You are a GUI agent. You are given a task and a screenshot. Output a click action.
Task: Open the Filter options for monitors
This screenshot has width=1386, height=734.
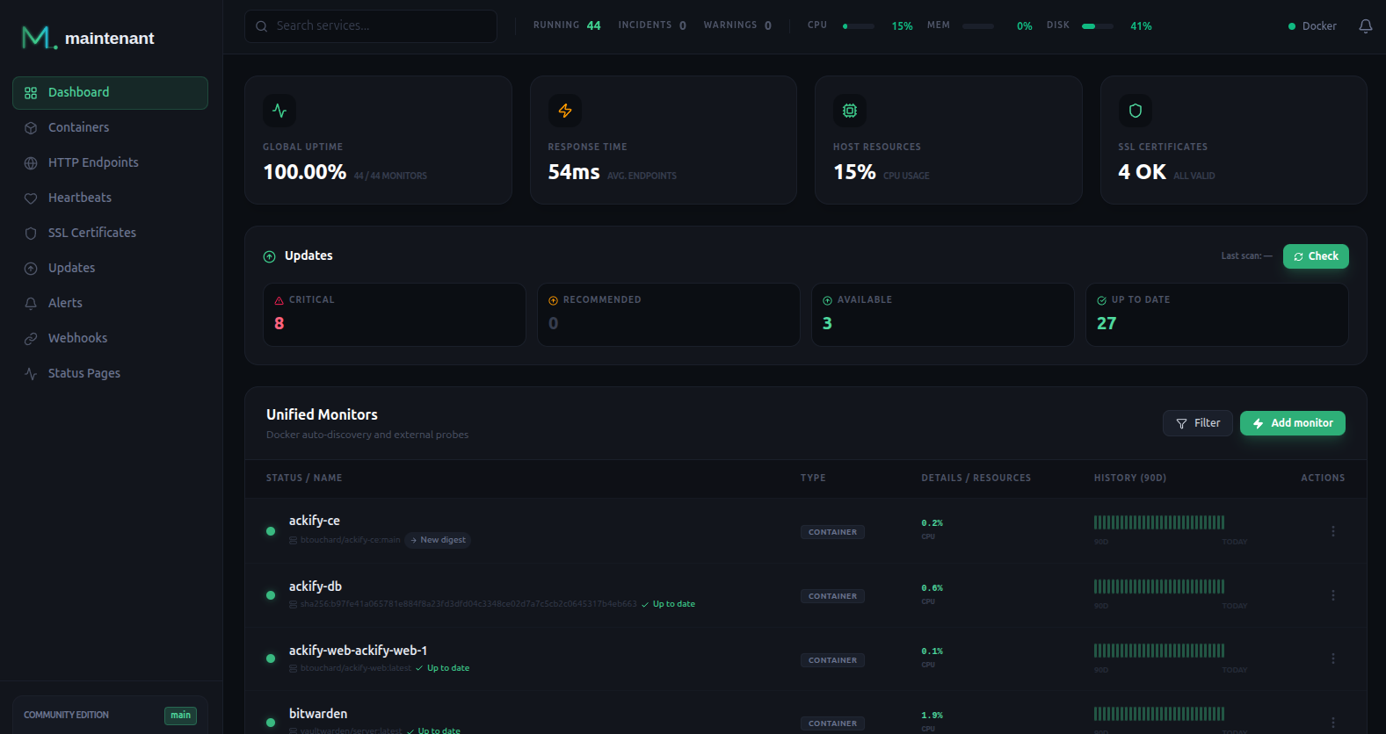(1197, 423)
